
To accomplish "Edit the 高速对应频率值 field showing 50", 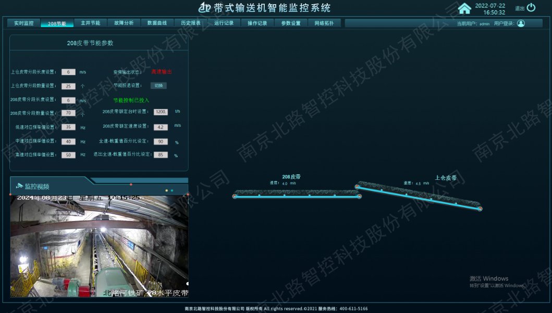I will pyautogui.click(x=68, y=155).
